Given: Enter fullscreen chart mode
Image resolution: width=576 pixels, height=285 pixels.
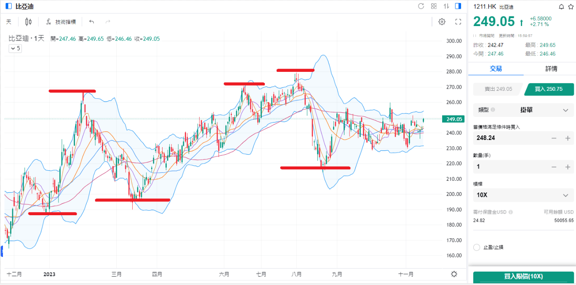Looking at the screenshot, I should tap(459, 22).
